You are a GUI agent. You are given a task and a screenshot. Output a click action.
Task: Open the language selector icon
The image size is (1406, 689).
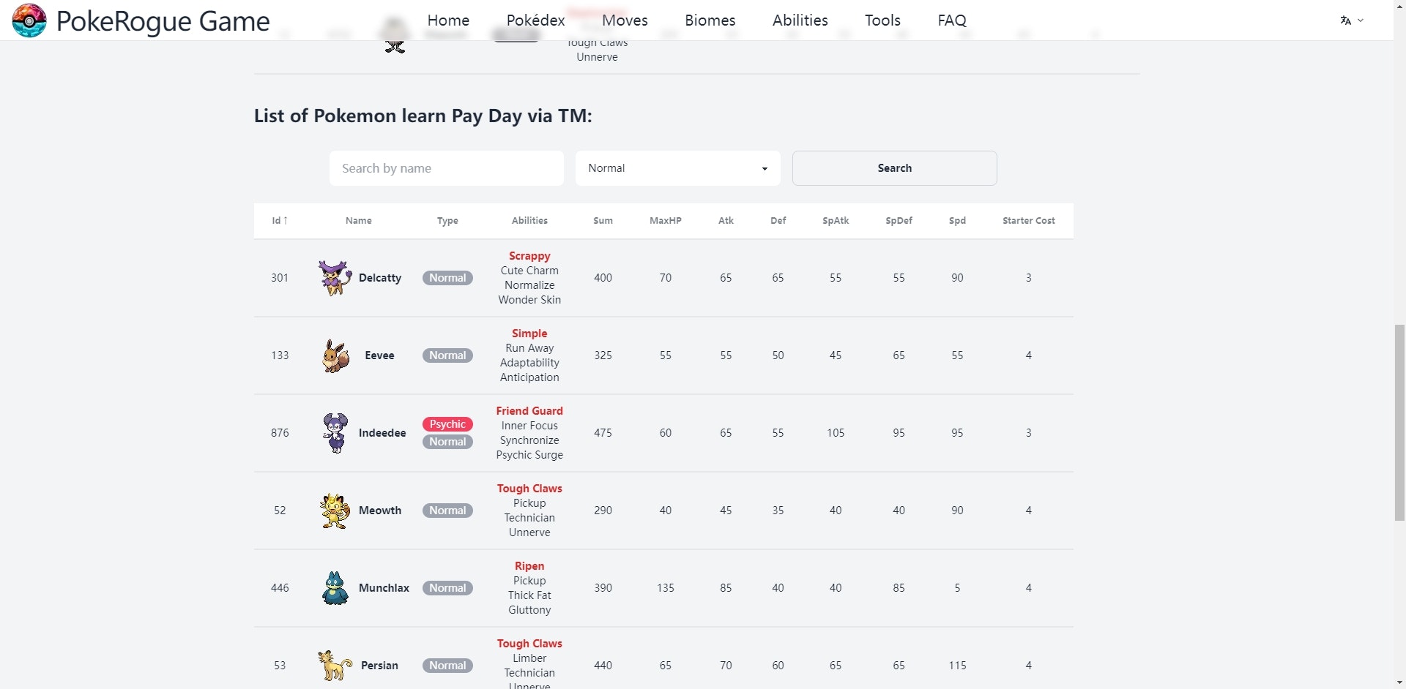[1352, 20]
